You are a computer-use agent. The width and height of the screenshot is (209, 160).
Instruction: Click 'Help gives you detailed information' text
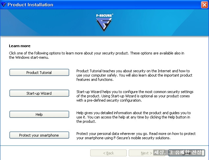(x=133, y=117)
